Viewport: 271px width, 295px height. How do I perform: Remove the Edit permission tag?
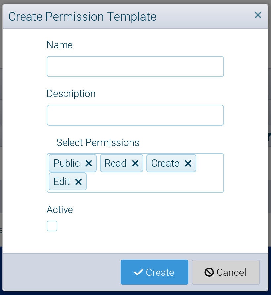[x=78, y=182]
